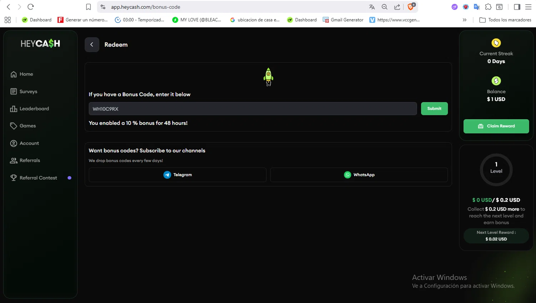Viewport: 536px width, 303px height.
Task: Go back using the browser back arrow
Action: click(9, 7)
